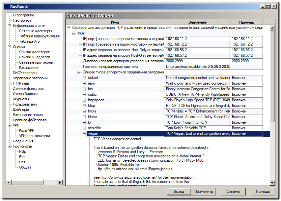281x201 pixels.
Task: Collapse the Протоколы tree node
Action: pyautogui.click(x=9, y=147)
